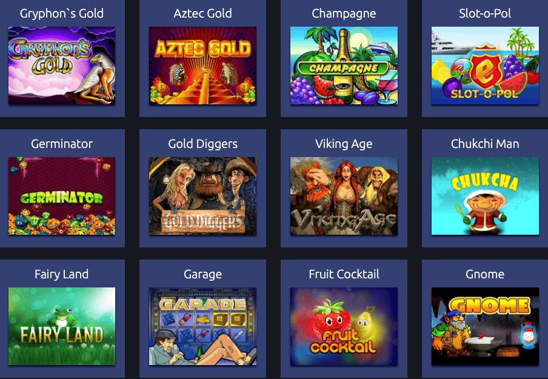Viewport: 548px width, 379px height.
Task: Open the Garage slot game image
Action: [x=202, y=326]
